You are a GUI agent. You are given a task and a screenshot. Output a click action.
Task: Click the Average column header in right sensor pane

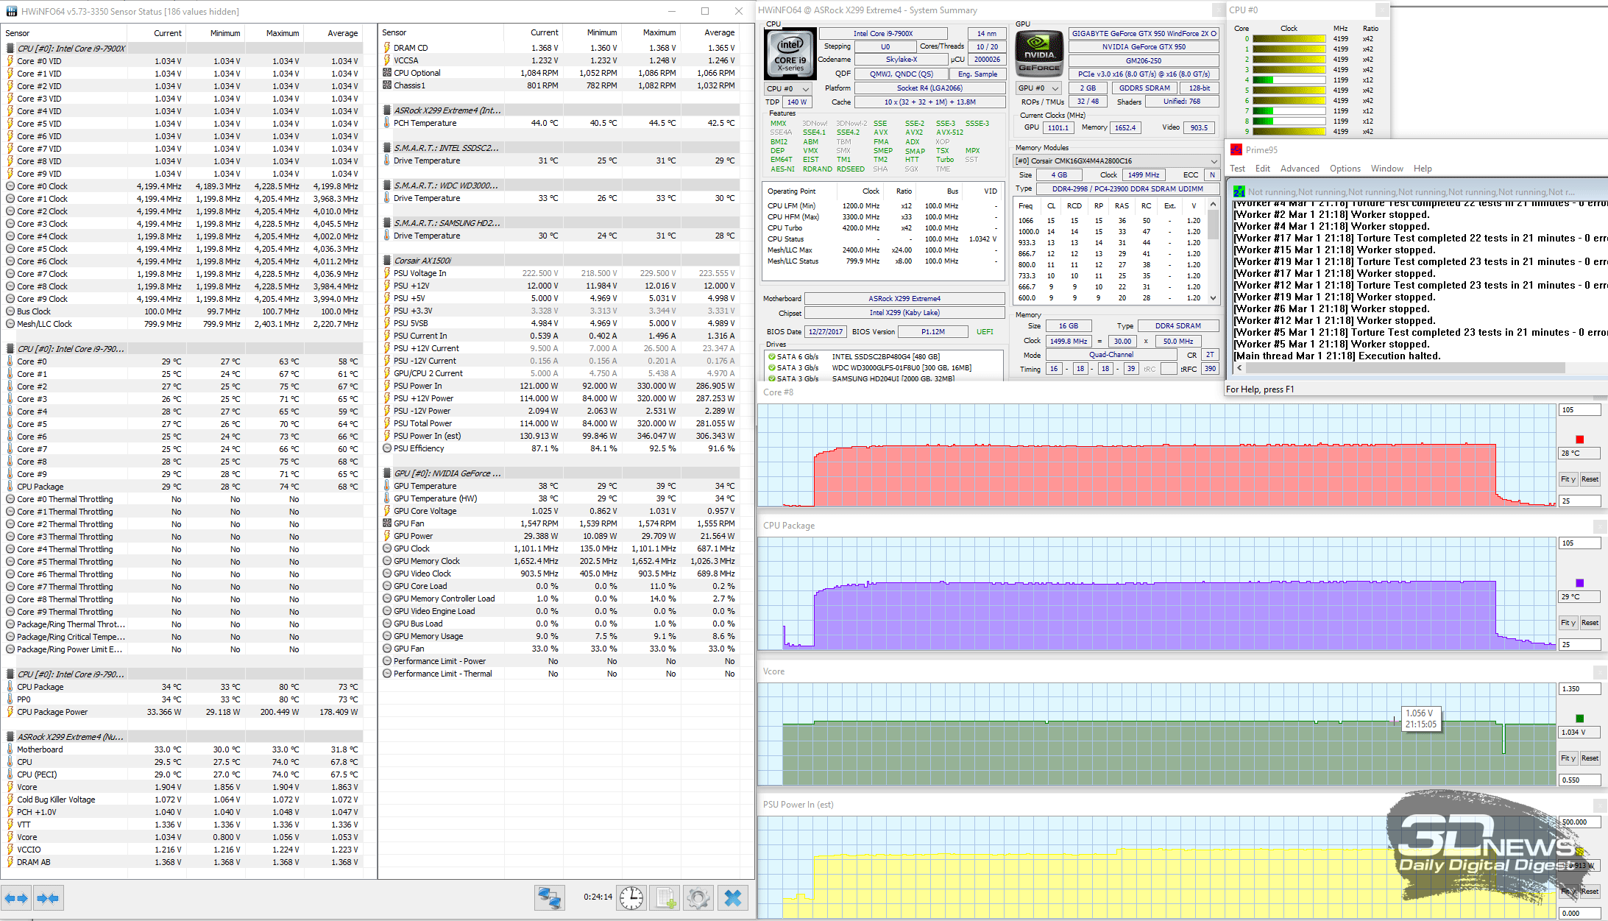[x=709, y=32]
